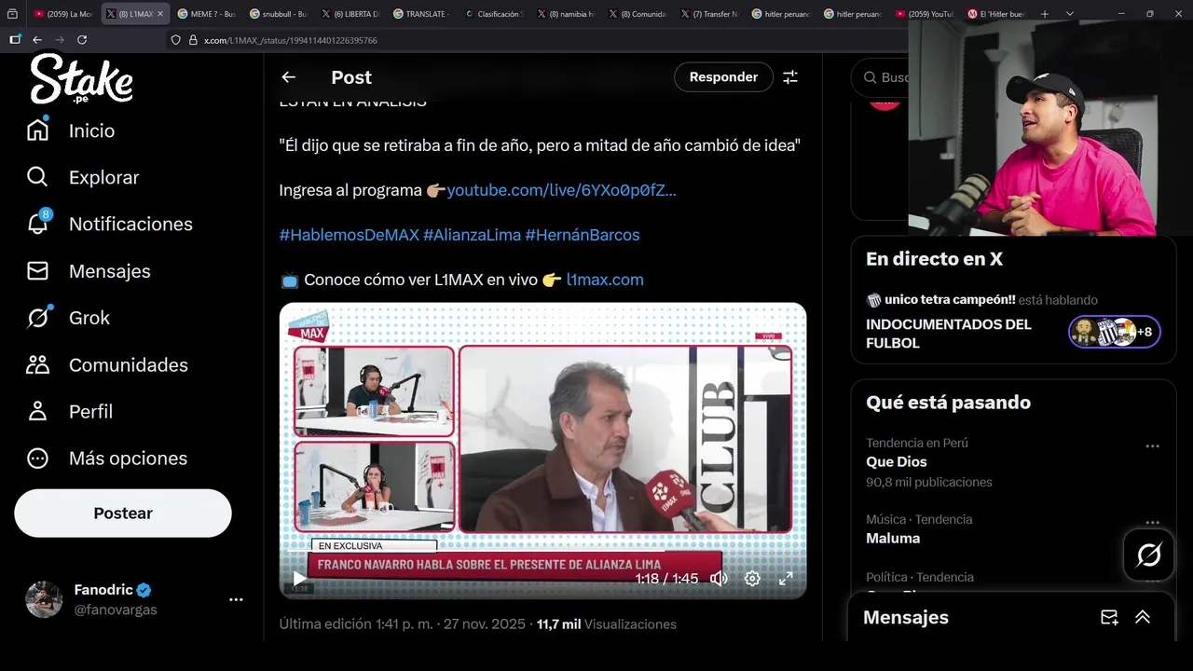Switch to snubbull browser tab

277,14
